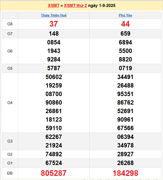Select the G5 row label

click(10, 68)
